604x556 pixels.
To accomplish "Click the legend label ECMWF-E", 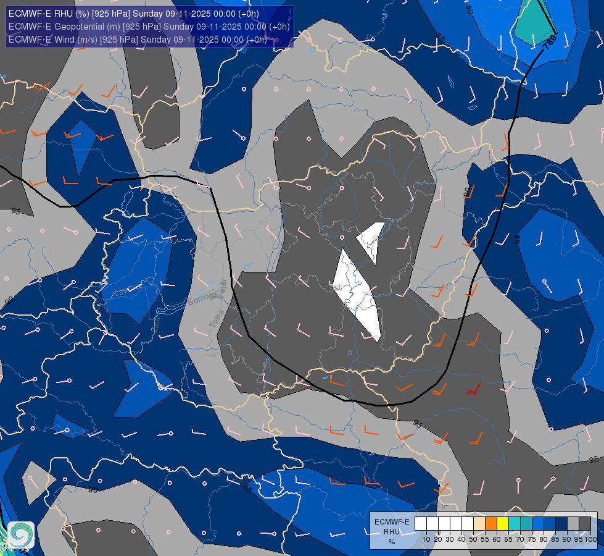I will (392, 522).
